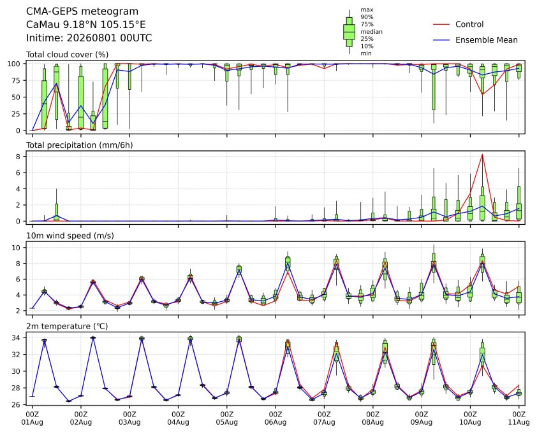Click the Ensemble Mean legend label

487,40
